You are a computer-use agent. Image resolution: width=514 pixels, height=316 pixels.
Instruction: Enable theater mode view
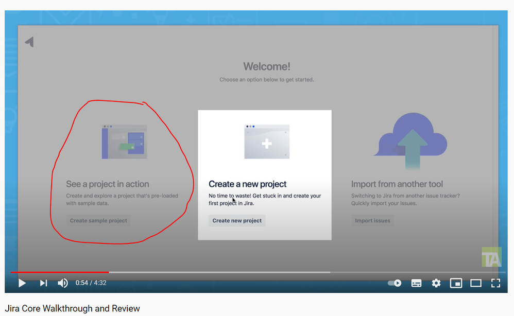point(476,283)
